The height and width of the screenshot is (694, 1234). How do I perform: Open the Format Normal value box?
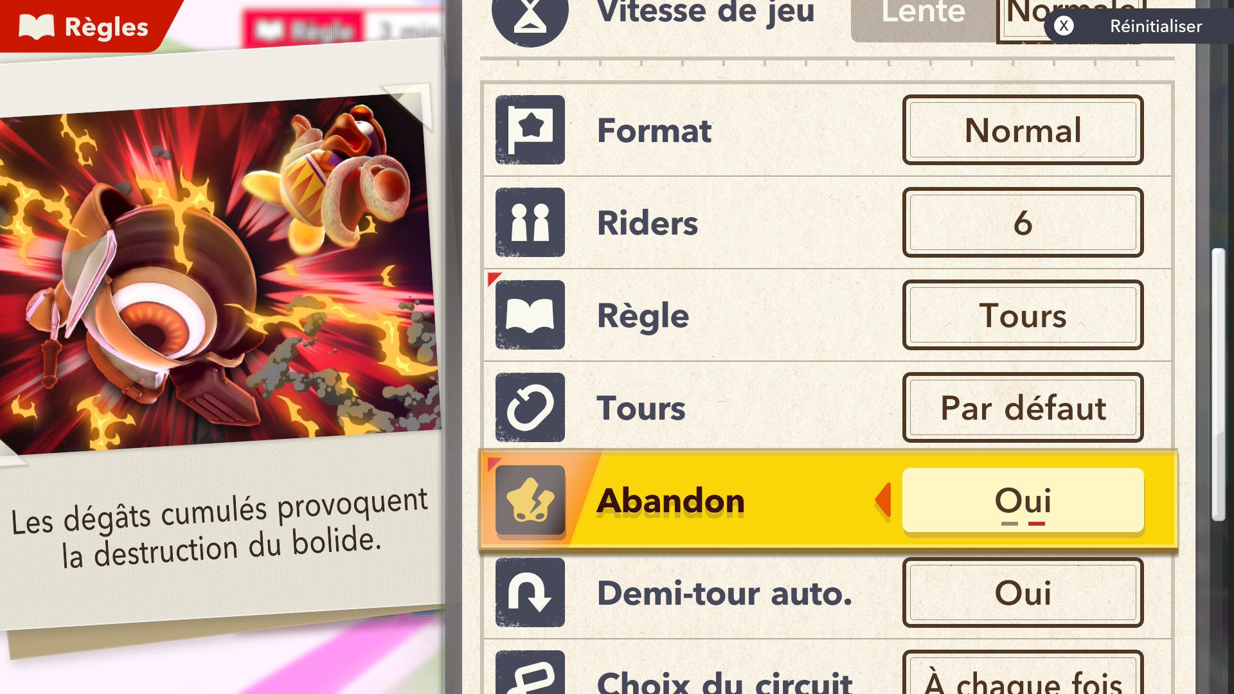pyautogui.click(x=1023, y=130)
